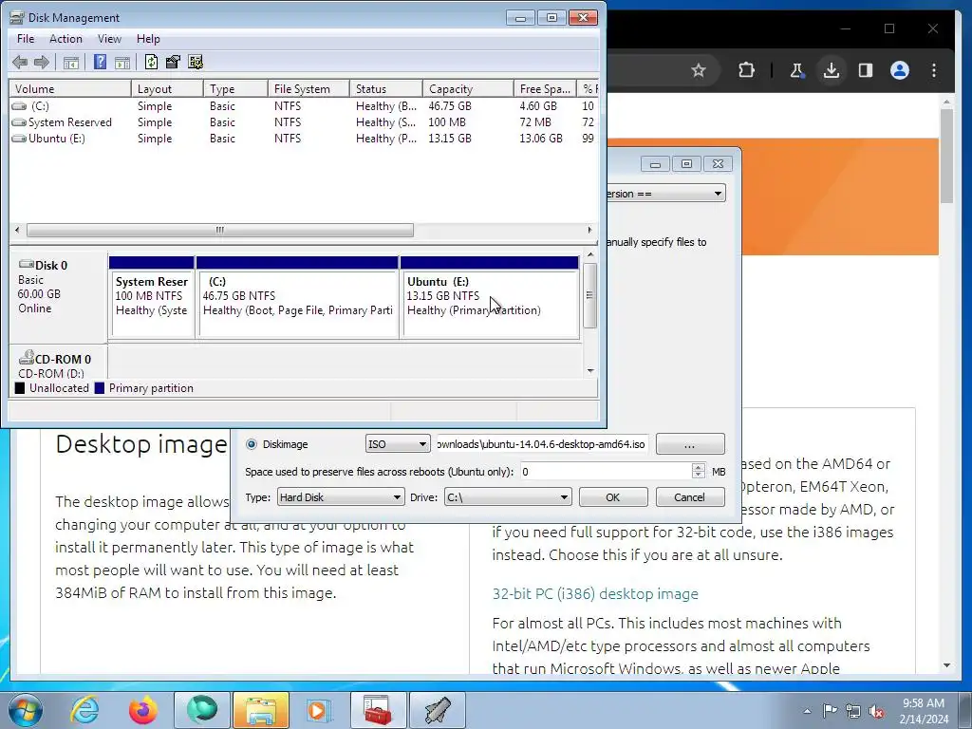Open the browser Downloads icon
972x729 pixels.
coord(832,70)
